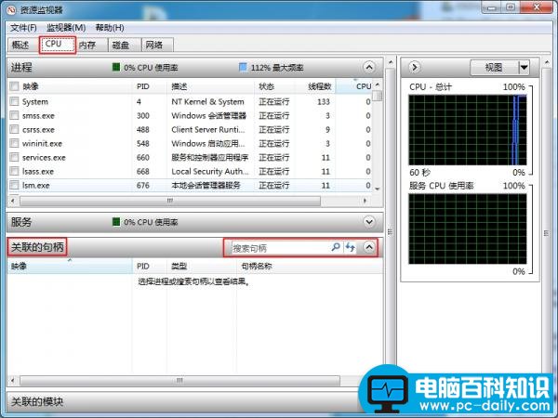Click the CPU - 总计 usage graph

pyautogui.click(x=468, y=130)
